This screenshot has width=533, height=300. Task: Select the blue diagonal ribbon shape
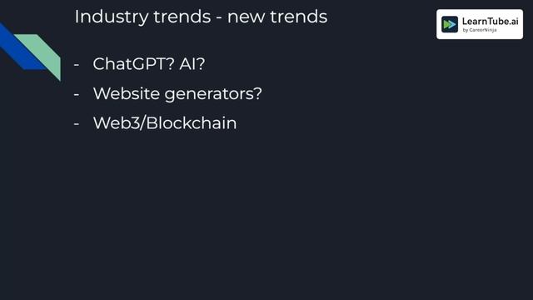pos(18,47)
